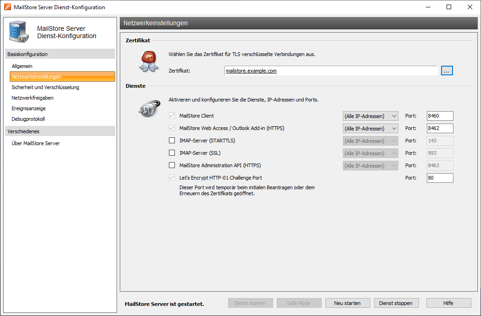
Task: Enable the IMAP-Server (SSL) checkbox
Action: point(172,153)
